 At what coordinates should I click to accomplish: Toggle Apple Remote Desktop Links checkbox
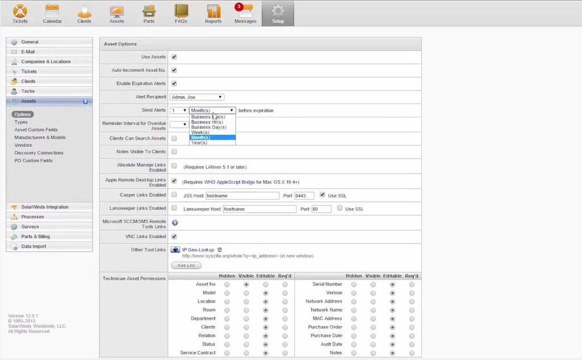click(174, 181)
